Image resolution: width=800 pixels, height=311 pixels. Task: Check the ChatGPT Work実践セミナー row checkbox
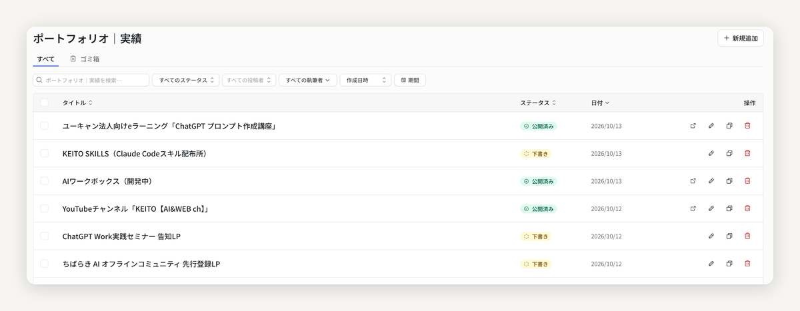coord(45,236)
